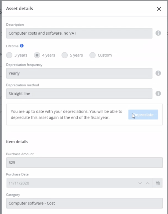The height and width of the screenshot is (214, 168).
Task: Click the Purchase Amount field showing 325
Action: click(x=84, y=163)
